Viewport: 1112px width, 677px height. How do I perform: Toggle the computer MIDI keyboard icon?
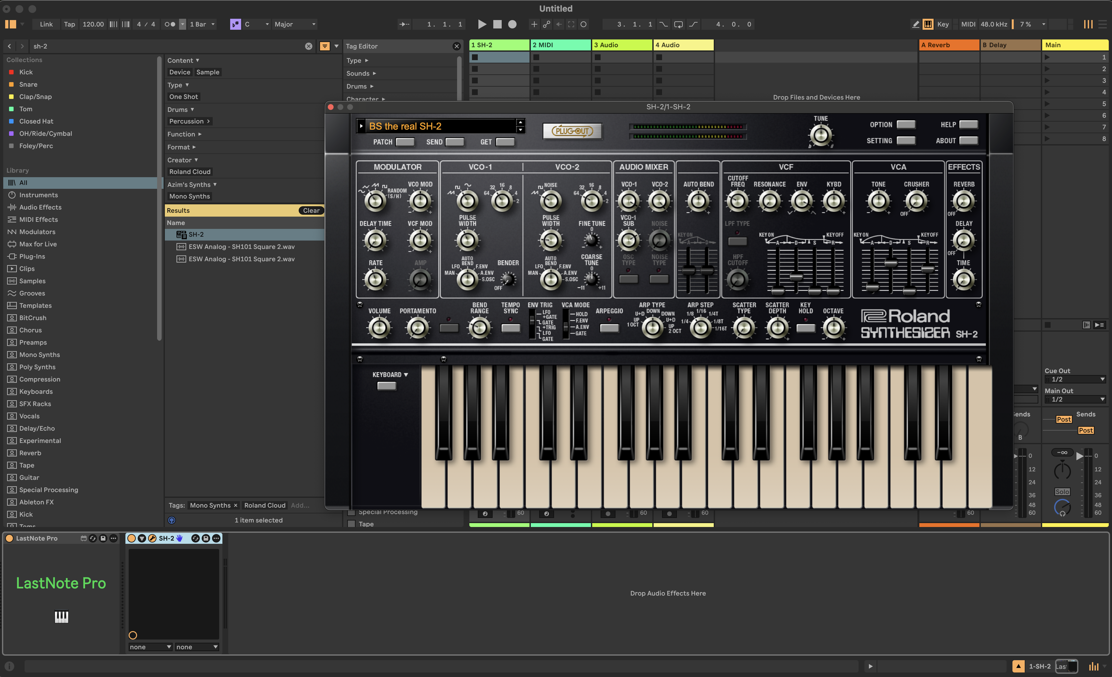pos(928,24)
